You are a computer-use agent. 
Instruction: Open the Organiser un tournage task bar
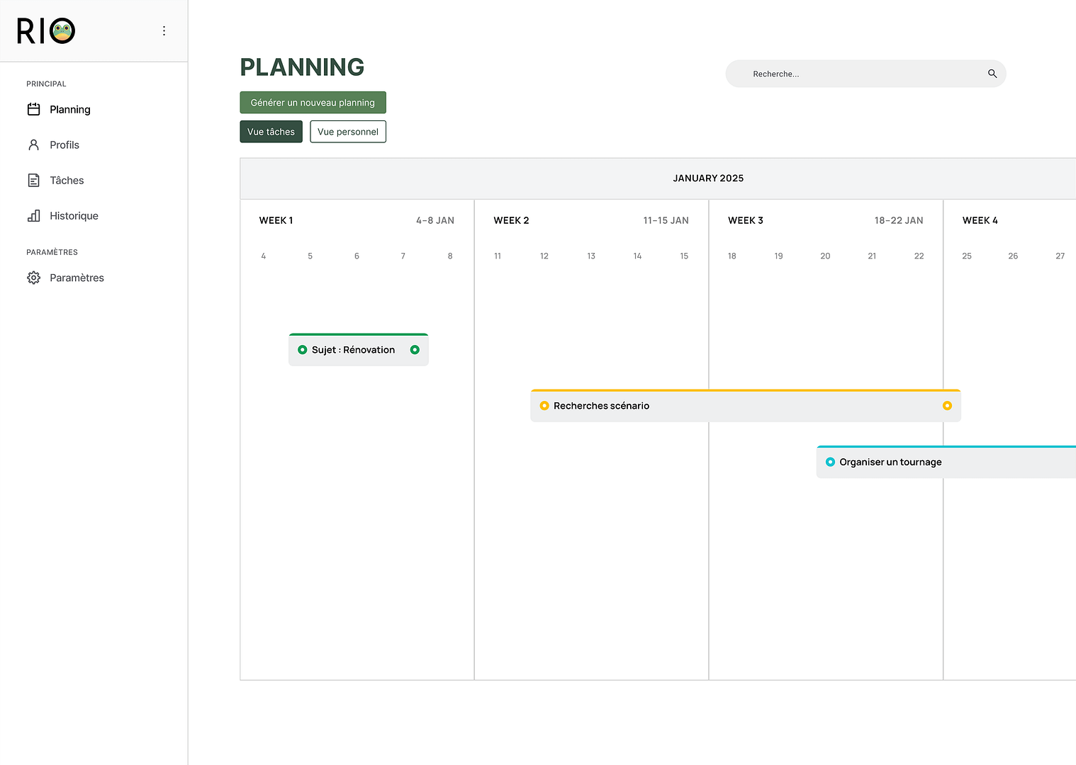point(921,461)
